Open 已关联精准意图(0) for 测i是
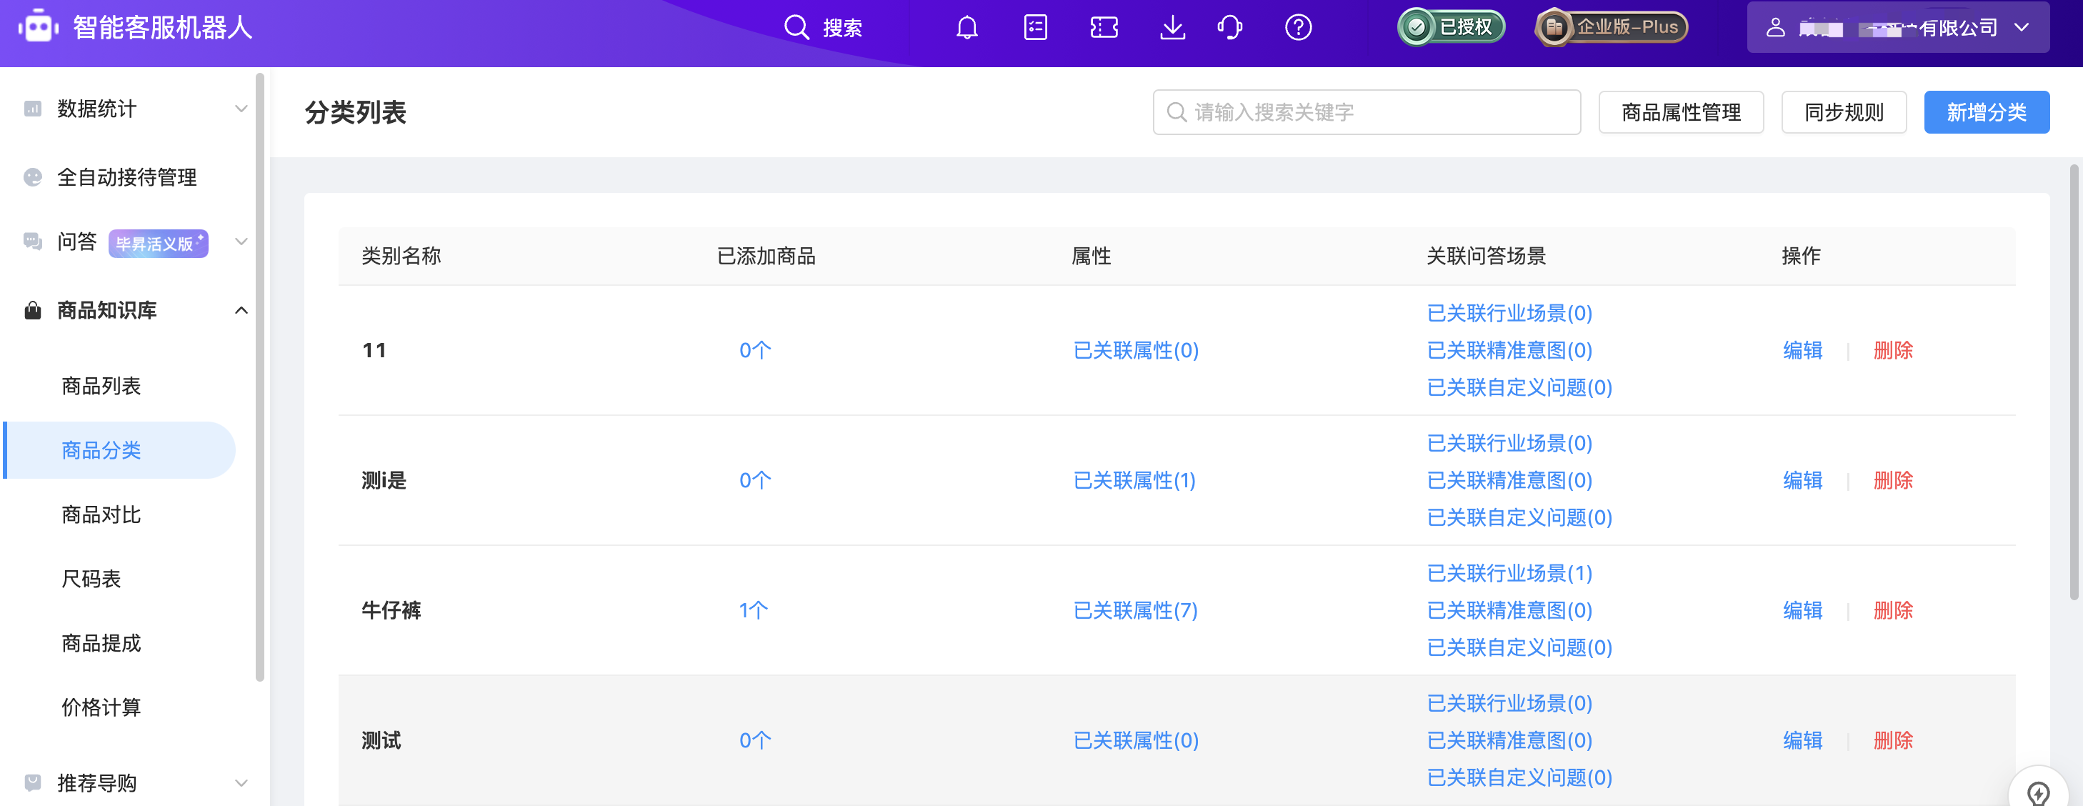The height and width of the screenshot is (806, 2083). point(1509,481)
